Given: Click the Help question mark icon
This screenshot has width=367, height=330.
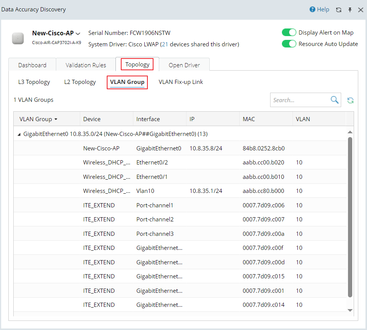Looking at the screenshot, I should [x=313, y=9].
